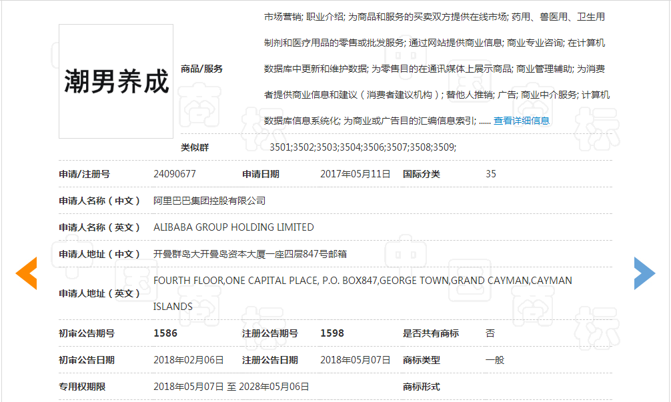Open the 查看详细信息 link
This screenshot has height=402, width=671.
(x=521, y=121)
